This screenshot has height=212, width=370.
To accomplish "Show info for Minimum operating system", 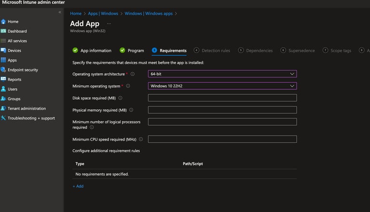I will click(128, 86).
